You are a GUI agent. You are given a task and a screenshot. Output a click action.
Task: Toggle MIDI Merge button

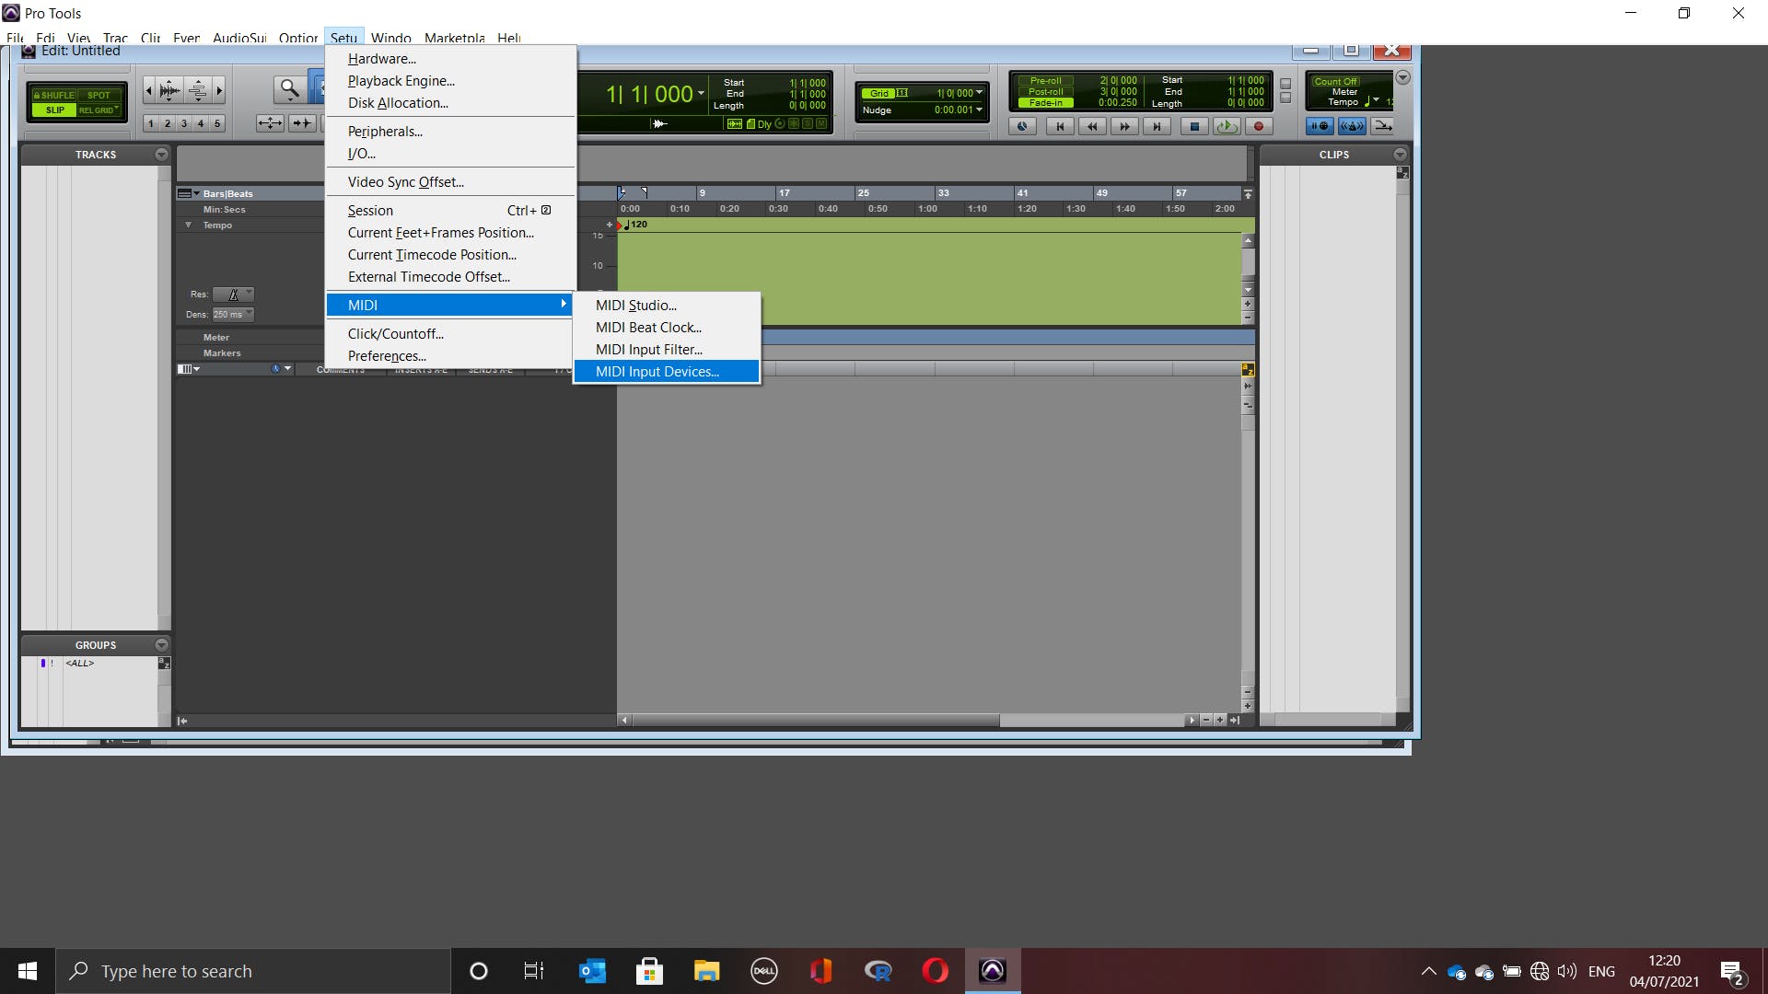tap(1383, 126)
